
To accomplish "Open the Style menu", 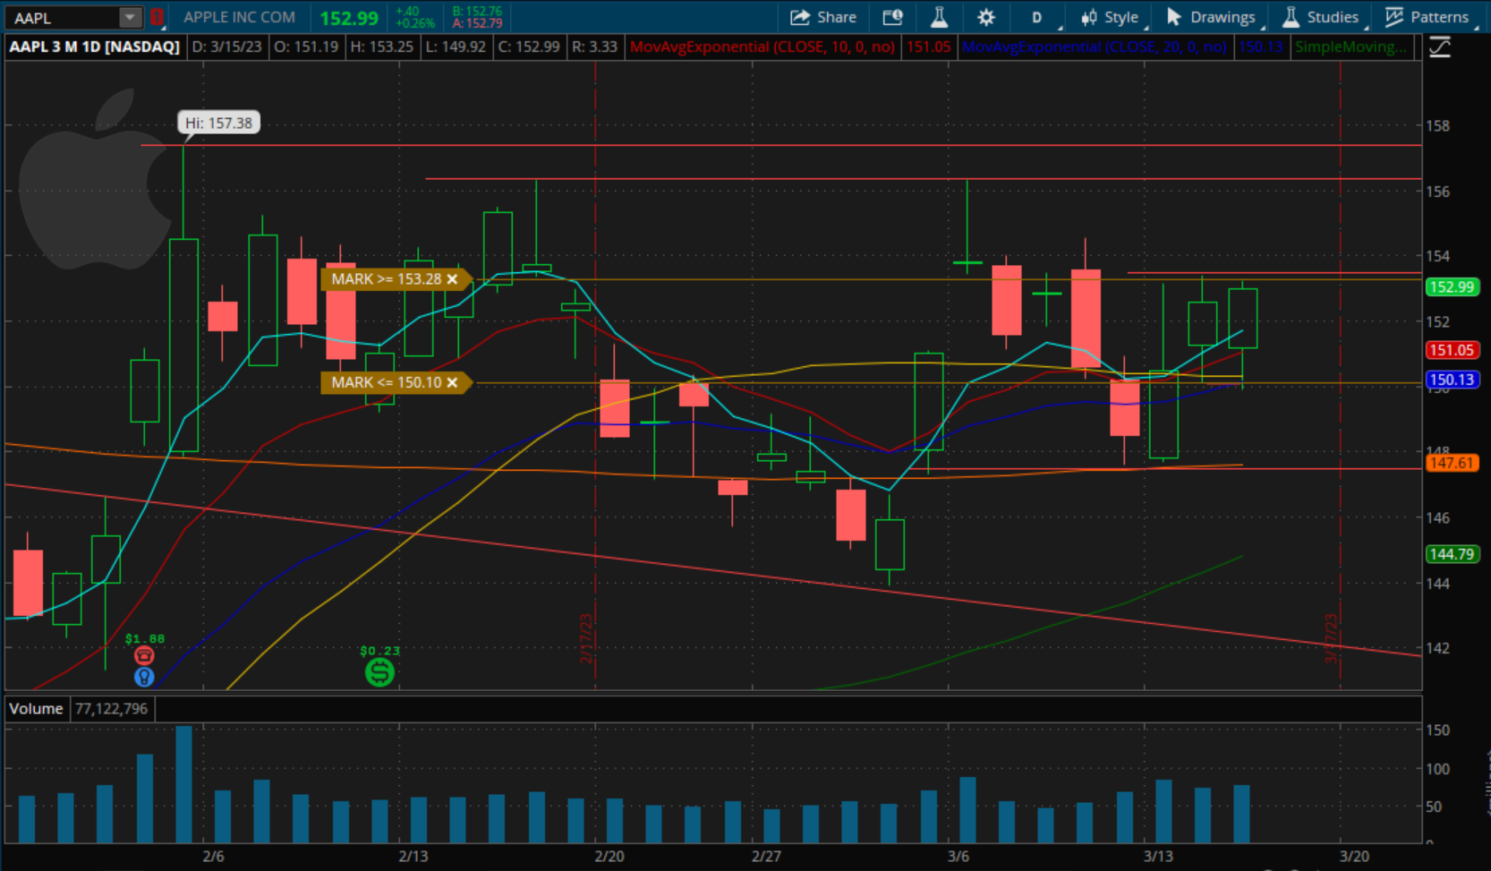I will (1111, 17).
